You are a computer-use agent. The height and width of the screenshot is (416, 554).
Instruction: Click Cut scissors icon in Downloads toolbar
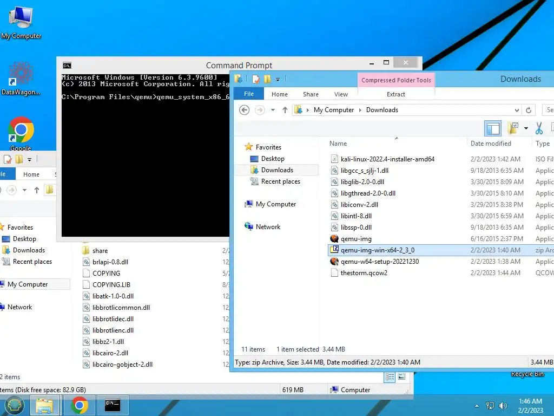point(539,128)
